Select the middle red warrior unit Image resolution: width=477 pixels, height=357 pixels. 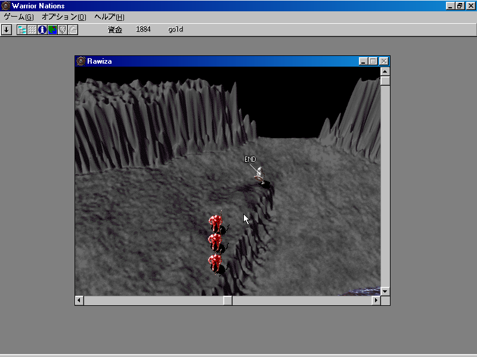[216, 242]
